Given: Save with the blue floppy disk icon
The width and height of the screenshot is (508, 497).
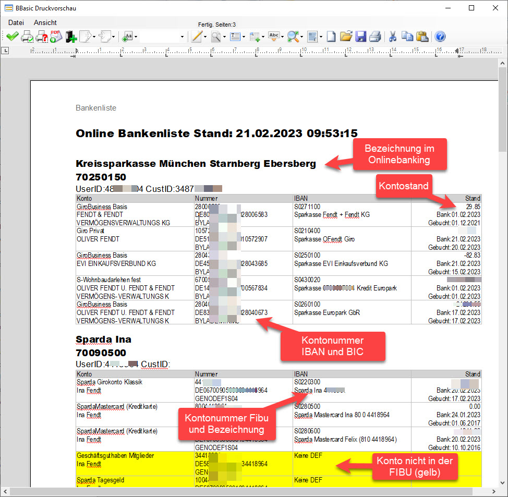Looking at the screenshot, I should [x=360, y=37].
